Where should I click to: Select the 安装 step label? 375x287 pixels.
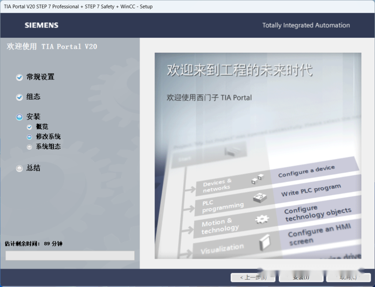[33, 116]
